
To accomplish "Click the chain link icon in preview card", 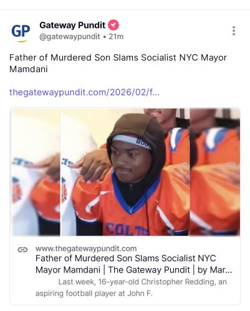I will click(x=22, y=249).
